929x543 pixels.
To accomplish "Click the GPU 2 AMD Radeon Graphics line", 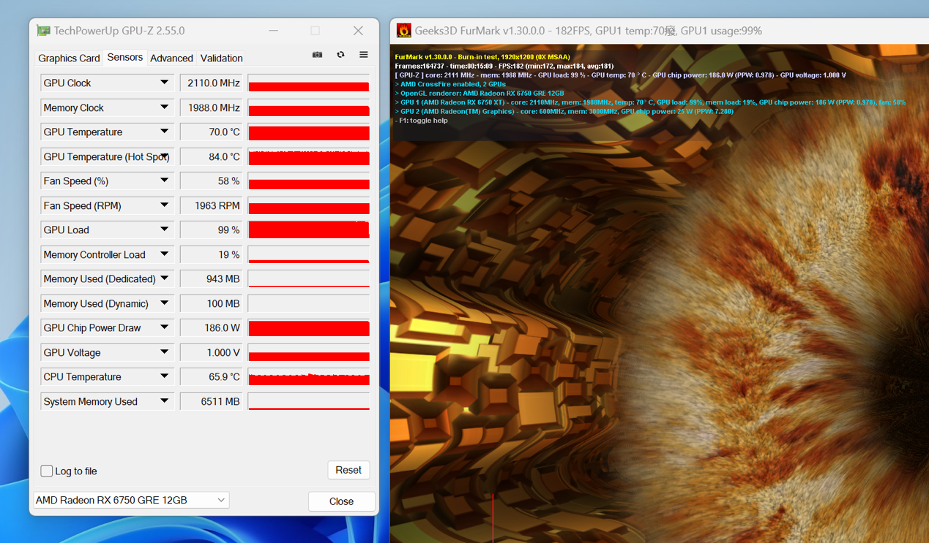I will pyautogui.click(x=564, y=112).
